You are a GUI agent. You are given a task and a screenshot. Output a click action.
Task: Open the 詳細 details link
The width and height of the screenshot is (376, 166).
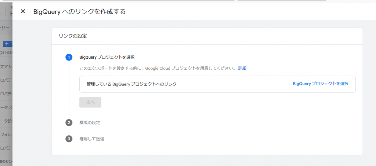click(242, 68)
